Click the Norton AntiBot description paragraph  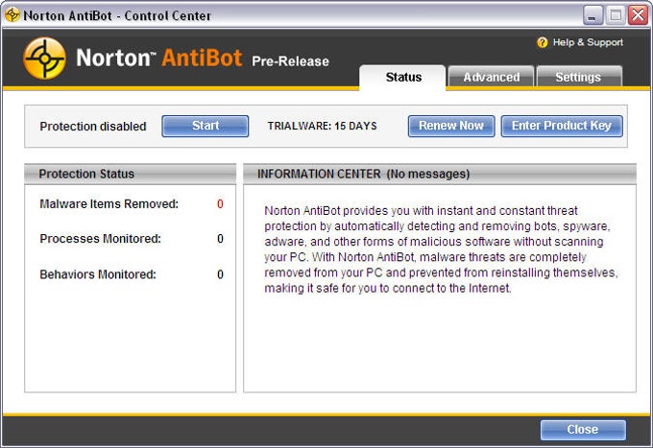click(441, 249)
